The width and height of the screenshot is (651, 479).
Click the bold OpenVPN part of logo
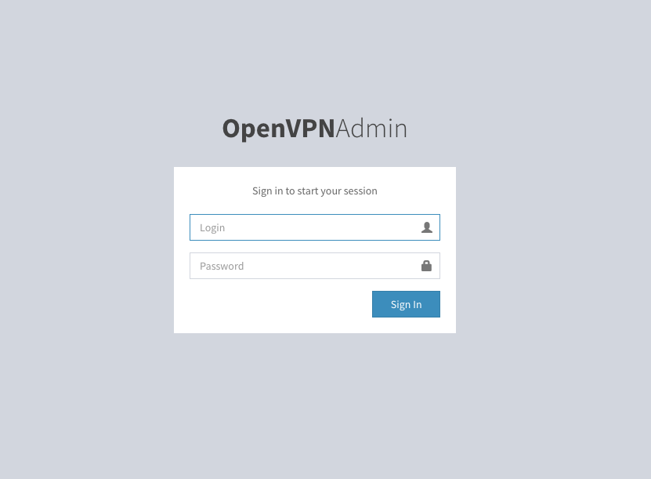[x=279, y=129]
